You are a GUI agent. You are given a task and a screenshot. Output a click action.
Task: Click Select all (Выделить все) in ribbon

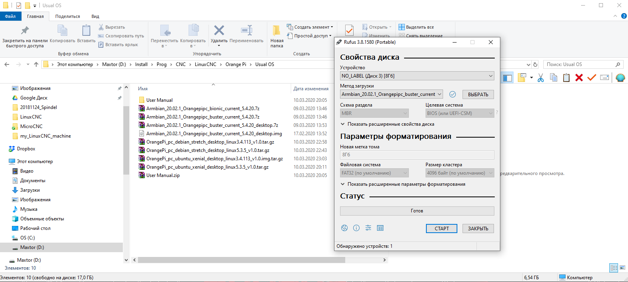416,27
